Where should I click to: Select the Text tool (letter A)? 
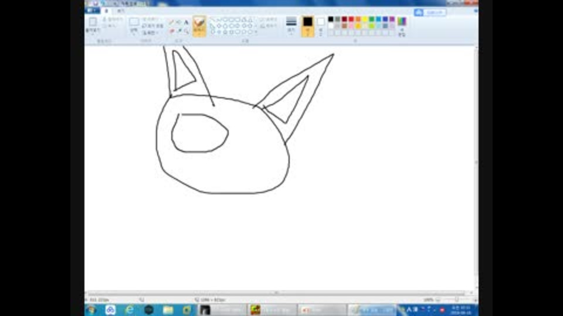pyautogui.click(x=186, y=22)
